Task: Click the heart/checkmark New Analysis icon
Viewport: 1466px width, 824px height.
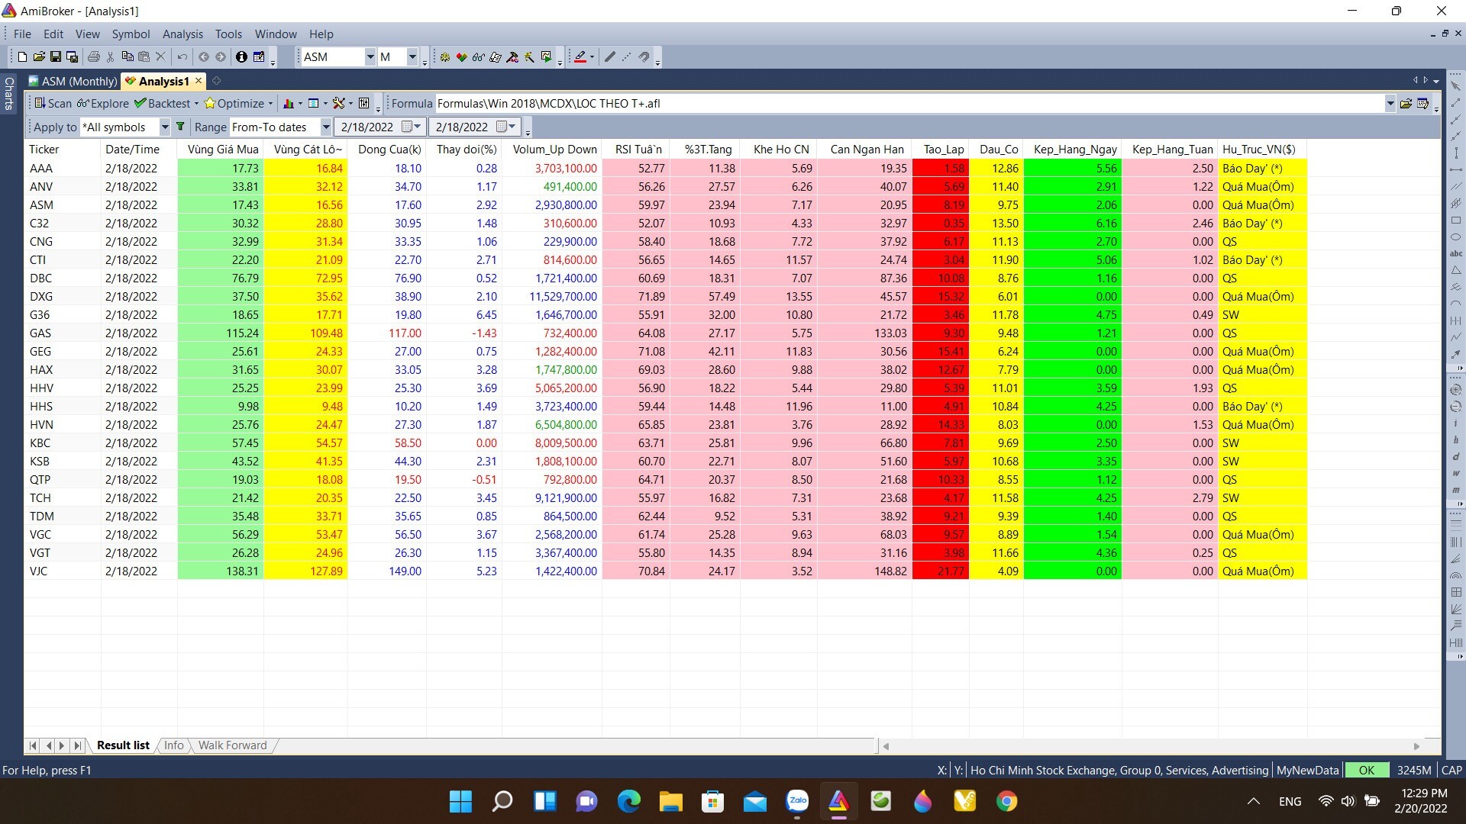Action: point(462,56)
